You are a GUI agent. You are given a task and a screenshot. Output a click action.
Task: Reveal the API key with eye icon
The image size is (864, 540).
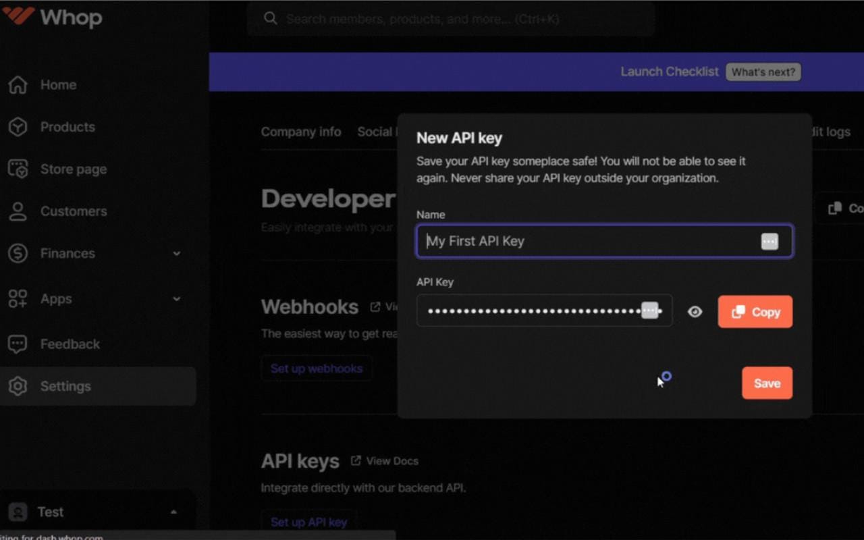point(695,312)
